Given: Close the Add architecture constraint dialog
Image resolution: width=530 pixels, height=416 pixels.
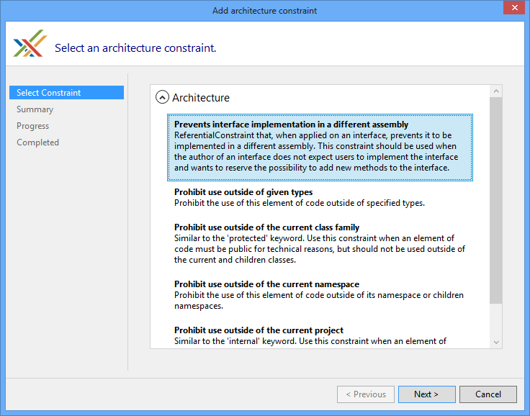Looking at the screenshot, I should click(x=512, y=9).
